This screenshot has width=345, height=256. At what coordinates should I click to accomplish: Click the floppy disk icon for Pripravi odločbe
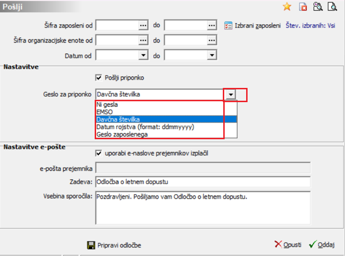[x=91, y=245]
